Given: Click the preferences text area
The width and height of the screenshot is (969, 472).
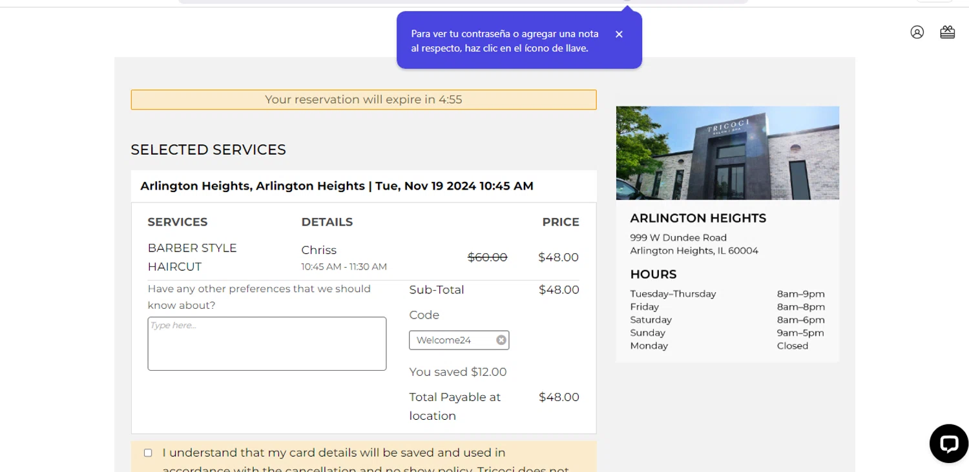Looking at the screenshot, I should click(x=267, y=344).
